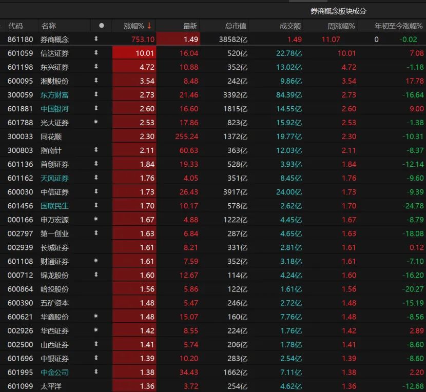Click the marker icon beside 信达证券
426x392 pixels.
tap(96, 53)
